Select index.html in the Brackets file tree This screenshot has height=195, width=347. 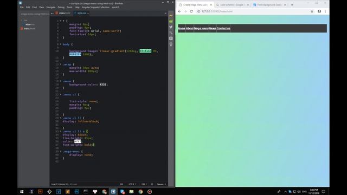click(x=29, y=29)
